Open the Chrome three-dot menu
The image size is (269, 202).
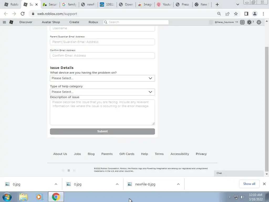263,14
